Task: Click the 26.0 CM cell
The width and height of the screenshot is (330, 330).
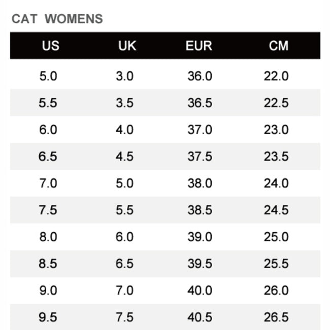Action: click(x=276, y=290)
